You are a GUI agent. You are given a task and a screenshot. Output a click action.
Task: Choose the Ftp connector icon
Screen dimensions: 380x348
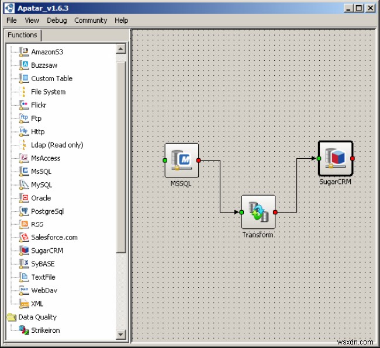coord(24,118)
